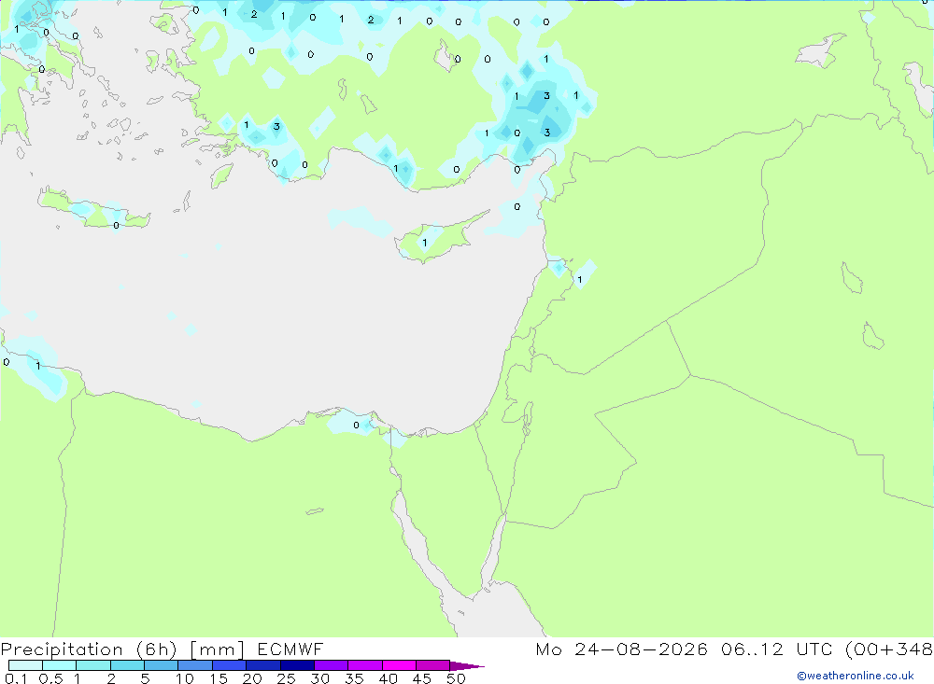934x684 pixels.
Task: Select the 2–5 mm legend color swatch
Action: 127,665
